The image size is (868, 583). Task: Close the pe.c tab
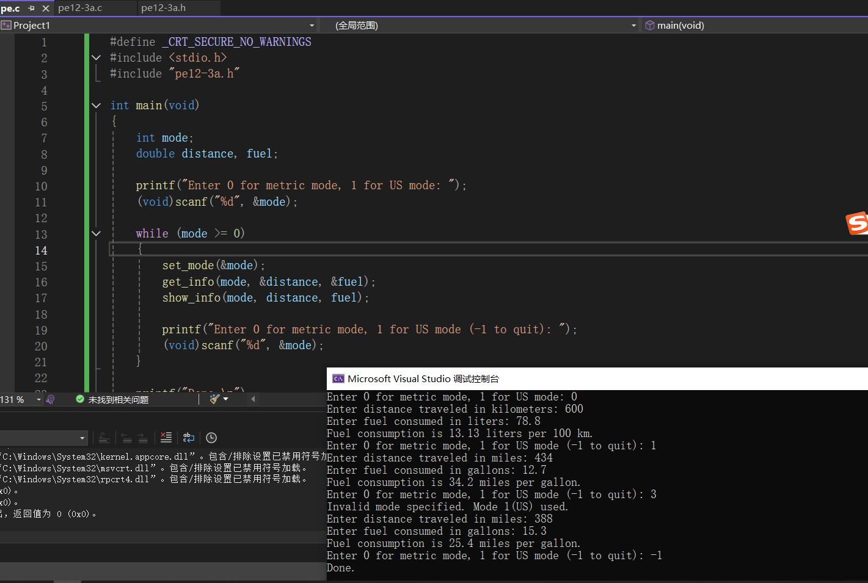click(45, 9)
